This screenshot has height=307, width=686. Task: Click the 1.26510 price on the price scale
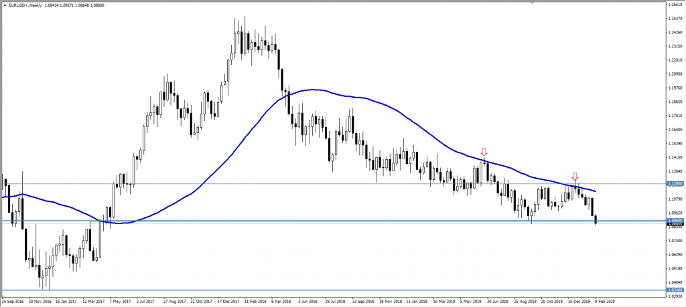click(675, 5)
